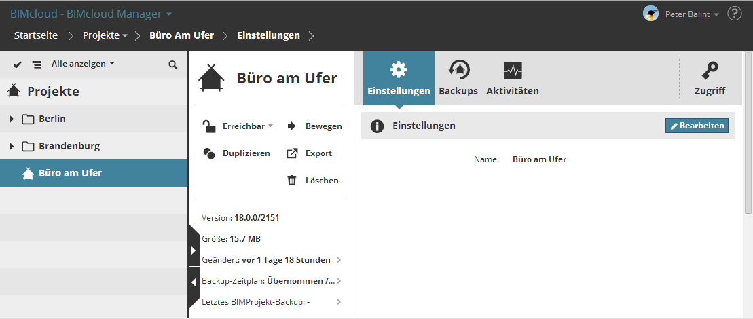Toggle the Erreichbar lock status
Viewport: 753px width, 319px height.
click(x=210, y=126)
